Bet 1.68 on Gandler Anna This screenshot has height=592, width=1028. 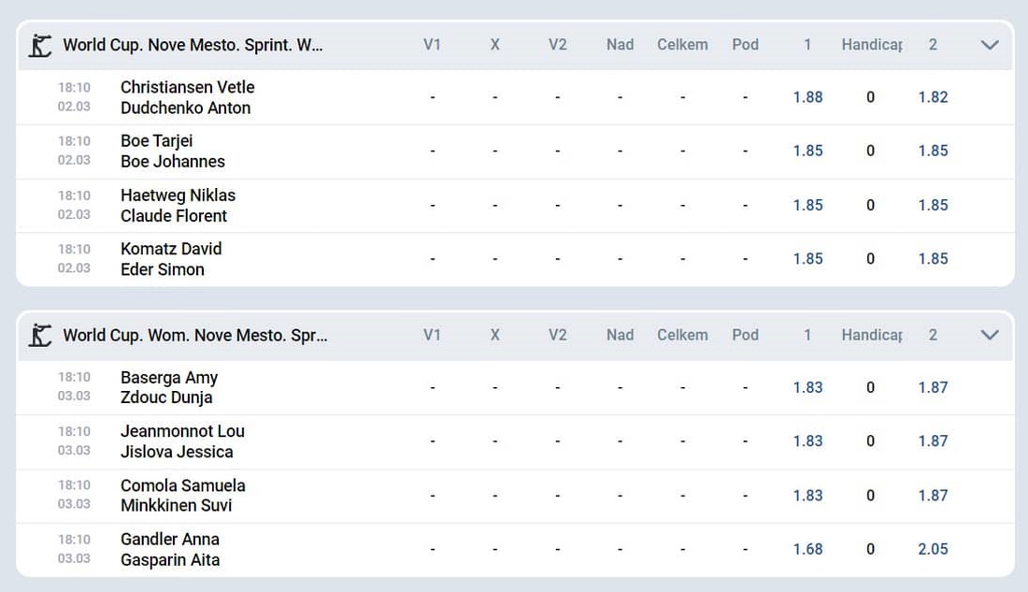[807, 550]
